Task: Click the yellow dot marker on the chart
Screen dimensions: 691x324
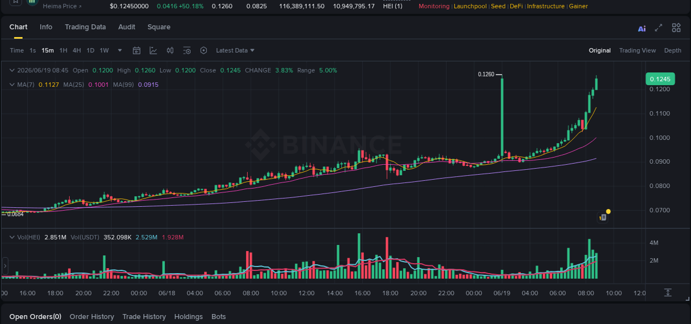Action: 608,211
